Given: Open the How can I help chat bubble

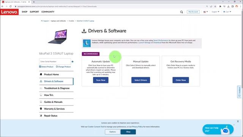Looking at the screenshot, I should coord(218,129).
